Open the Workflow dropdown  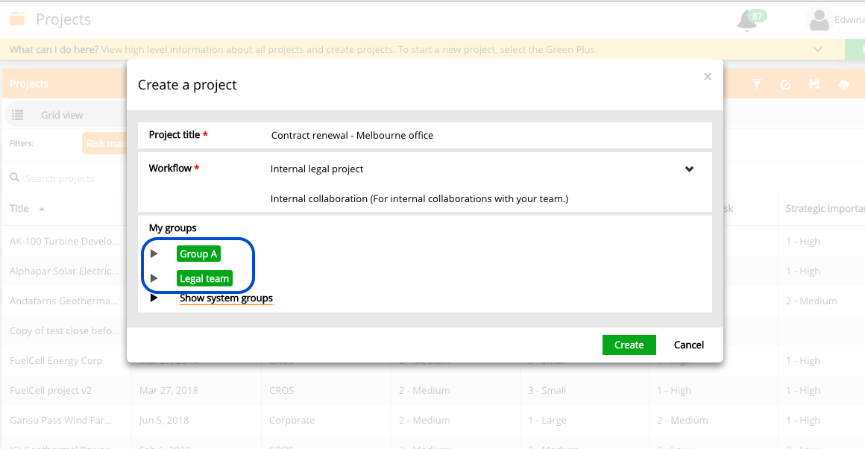(x=689, y=169)
